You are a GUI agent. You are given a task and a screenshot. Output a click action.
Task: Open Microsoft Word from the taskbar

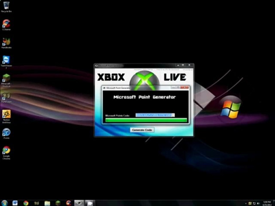pyautogui.click(x=15, y=203)
